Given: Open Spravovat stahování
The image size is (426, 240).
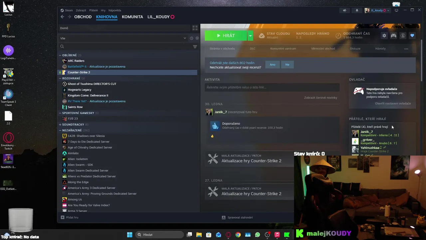Looking at the screenshot, I should pos(237,217).
